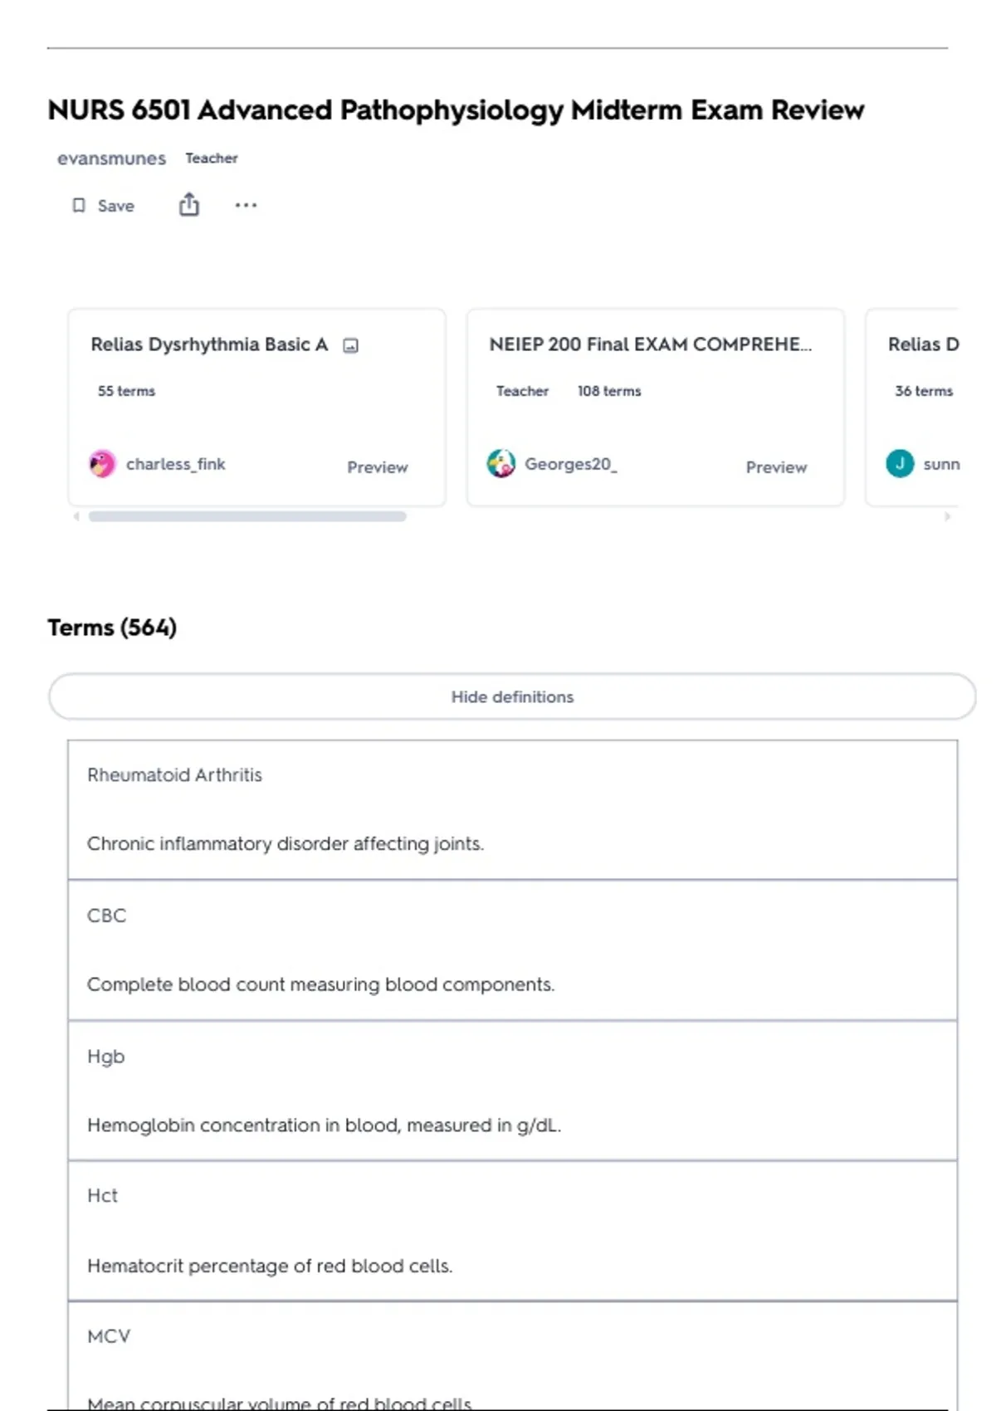Click the carousel left scroll arrow
This screenshot has height=1411, width=996.
(76, 516)
